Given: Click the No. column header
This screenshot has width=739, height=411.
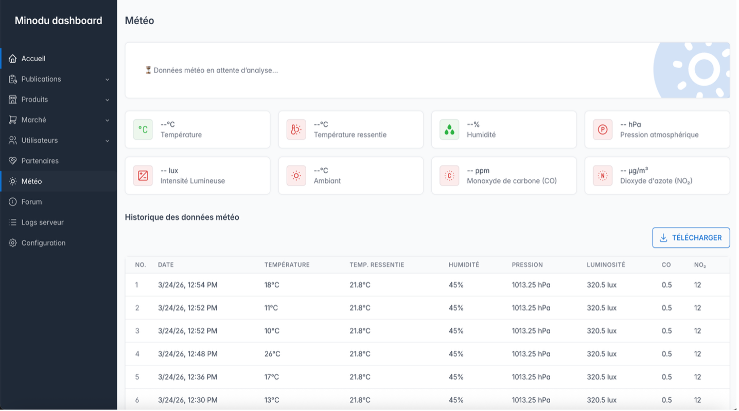Looking at the screenshot, I should pos(140,265).
